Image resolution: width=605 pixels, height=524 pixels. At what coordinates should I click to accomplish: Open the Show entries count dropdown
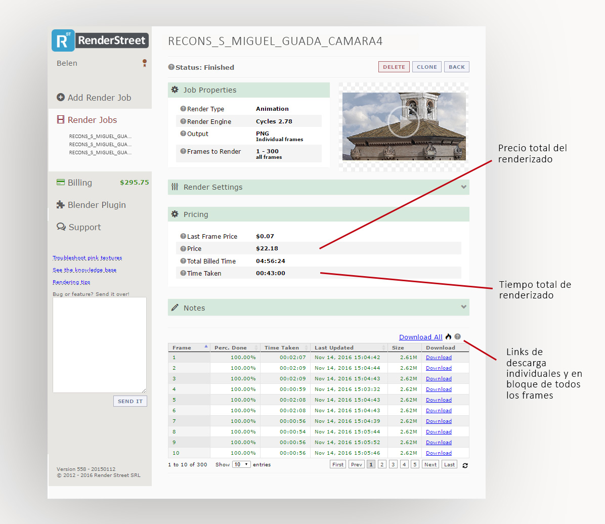coord(241,464)
